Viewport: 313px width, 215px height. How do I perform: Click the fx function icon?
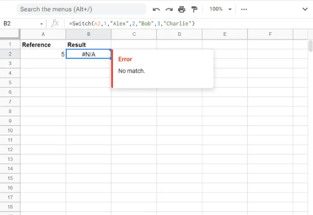pos(55,23)
